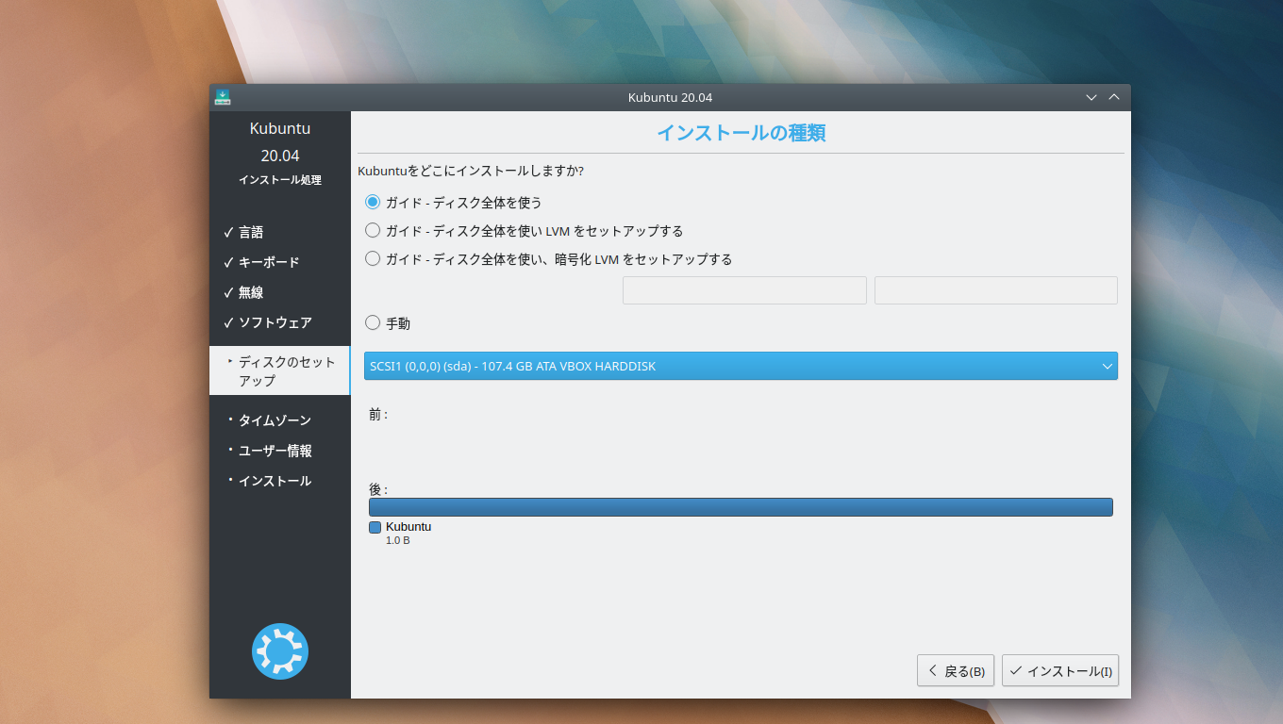Image resolution: width=1283 pixels, height=724 pixels.
Task: Click the Kubuntu gear logo in the sidebar
Action: 280,651
